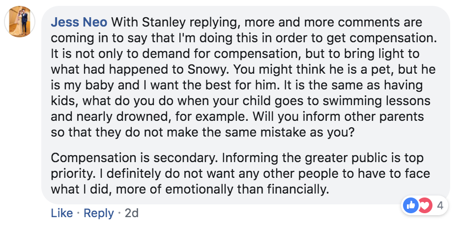The image size is (460, 225).
Task: Open the reaction count showing 4
Action: pyautogui.click(x=440, y=206)
